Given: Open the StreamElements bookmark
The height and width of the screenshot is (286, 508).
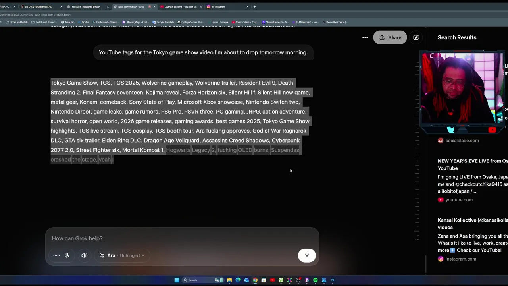Looking at the screenshot, I should click(x=275, y=22).
